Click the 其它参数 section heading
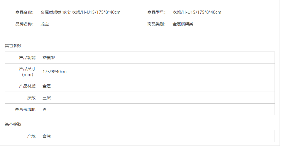286x149 pixels. point(13,46)
